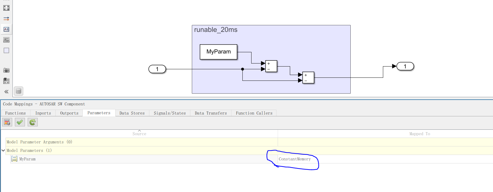Image resolution: width=493 pixels, height=192 pixels.
Task: Open the viewmarks icon in palette
Action: (x=6, y=81)
